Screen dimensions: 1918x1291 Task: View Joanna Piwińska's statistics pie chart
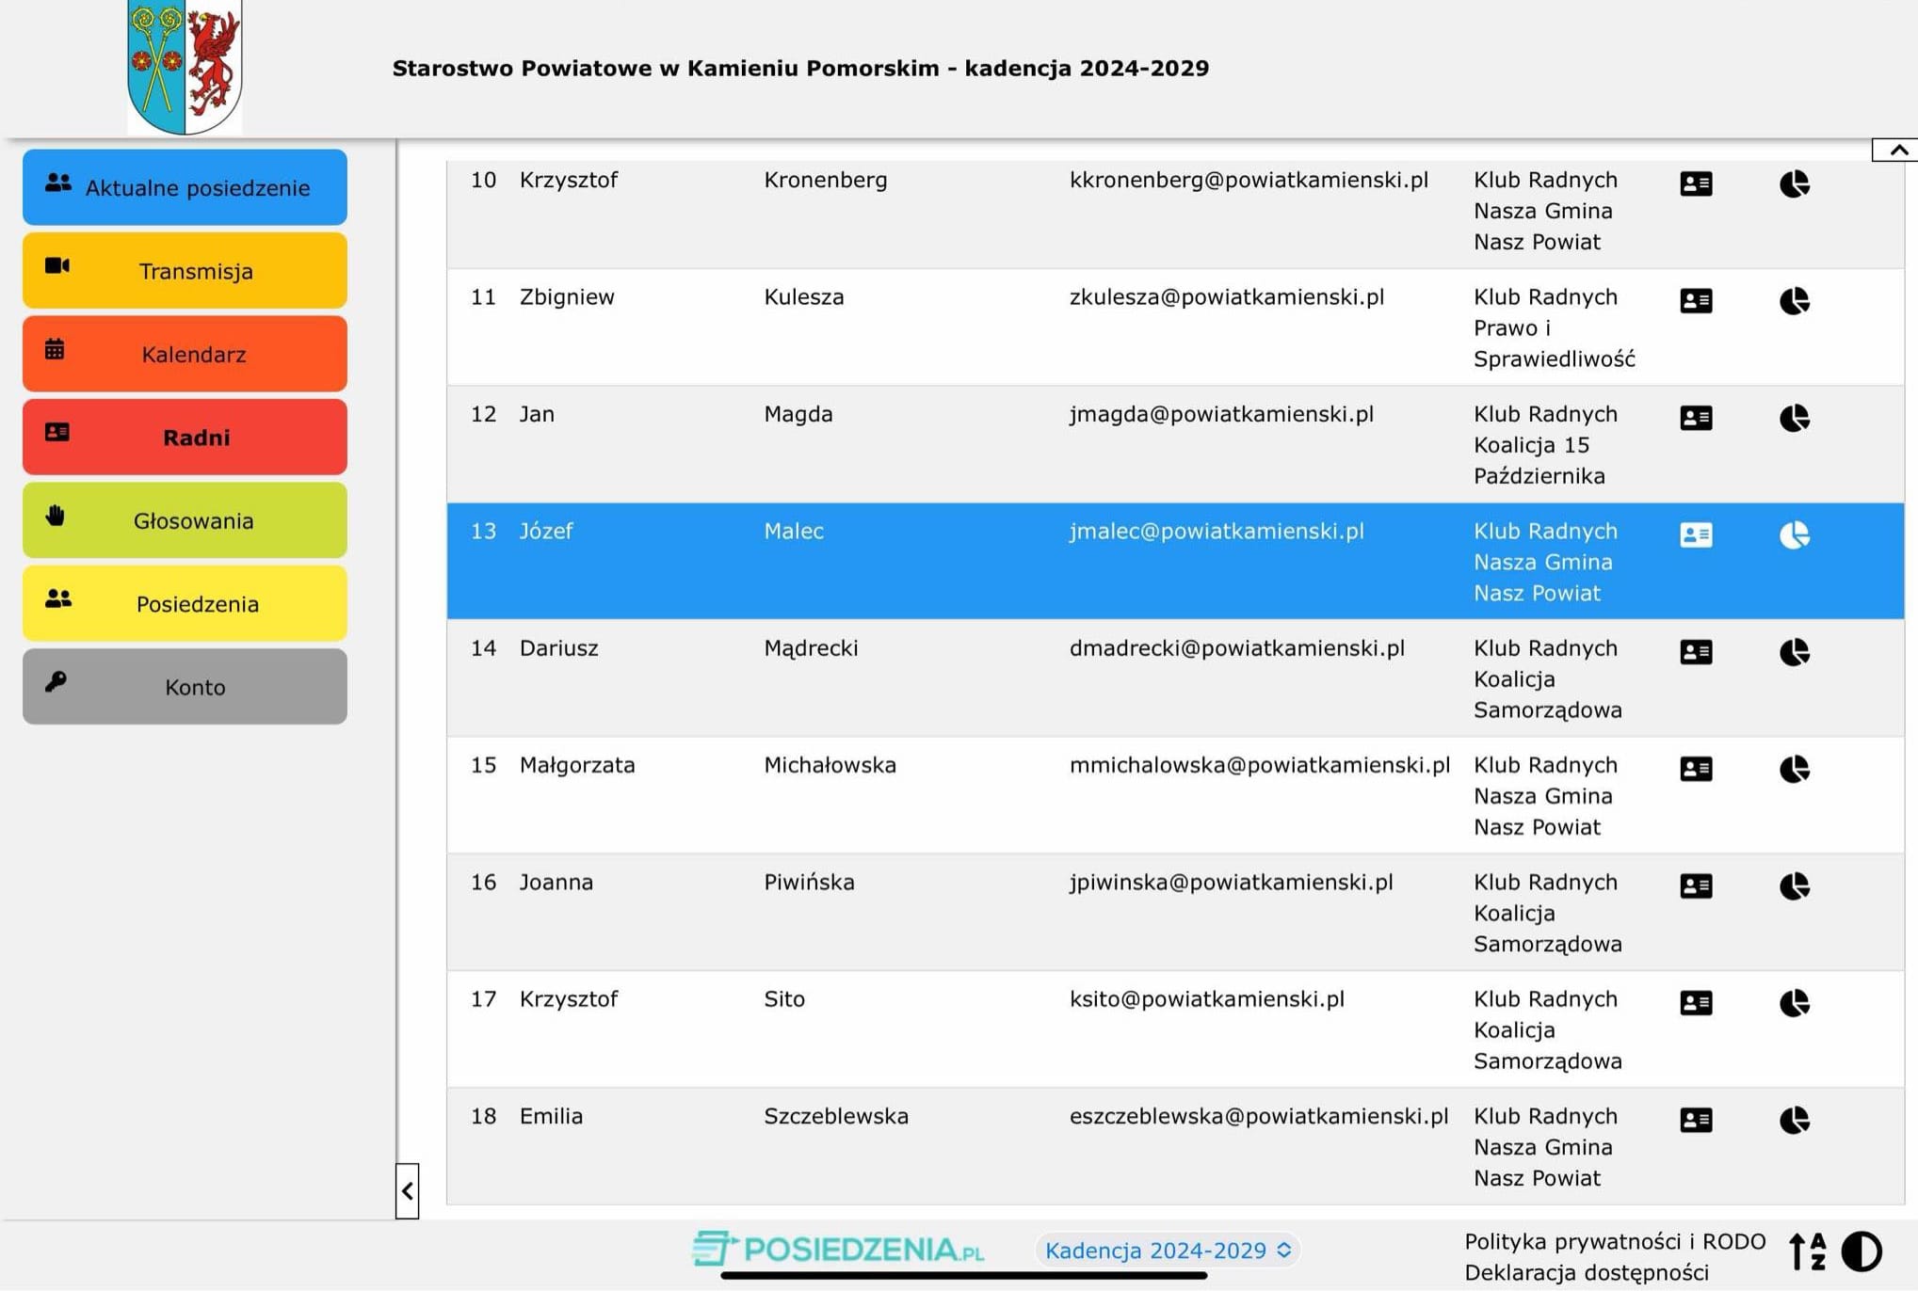[1794, 885]
